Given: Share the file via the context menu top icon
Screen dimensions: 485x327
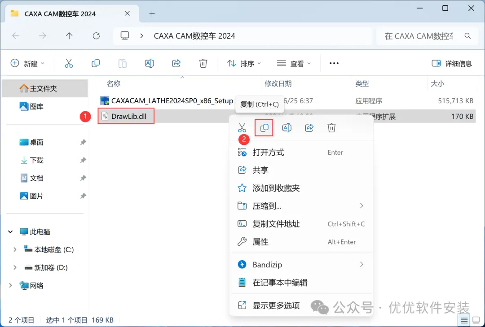Looking at the screenshot, I should 309,128.
